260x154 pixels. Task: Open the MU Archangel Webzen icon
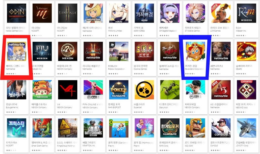click(42, 51)
